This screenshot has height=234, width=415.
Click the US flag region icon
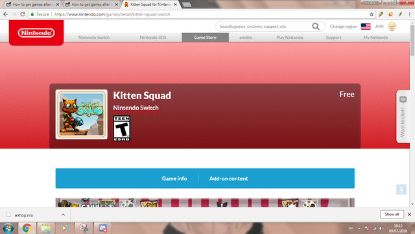(366, 27)
